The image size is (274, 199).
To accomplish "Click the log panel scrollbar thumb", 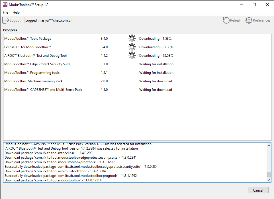I will pos(269,175).
